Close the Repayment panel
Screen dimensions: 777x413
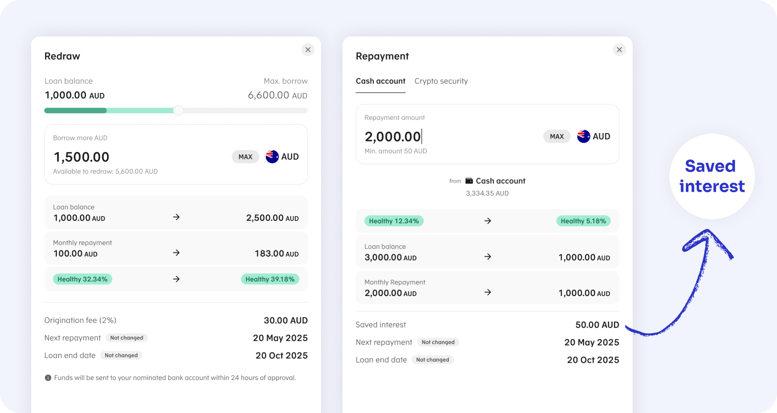click(619, 49)
